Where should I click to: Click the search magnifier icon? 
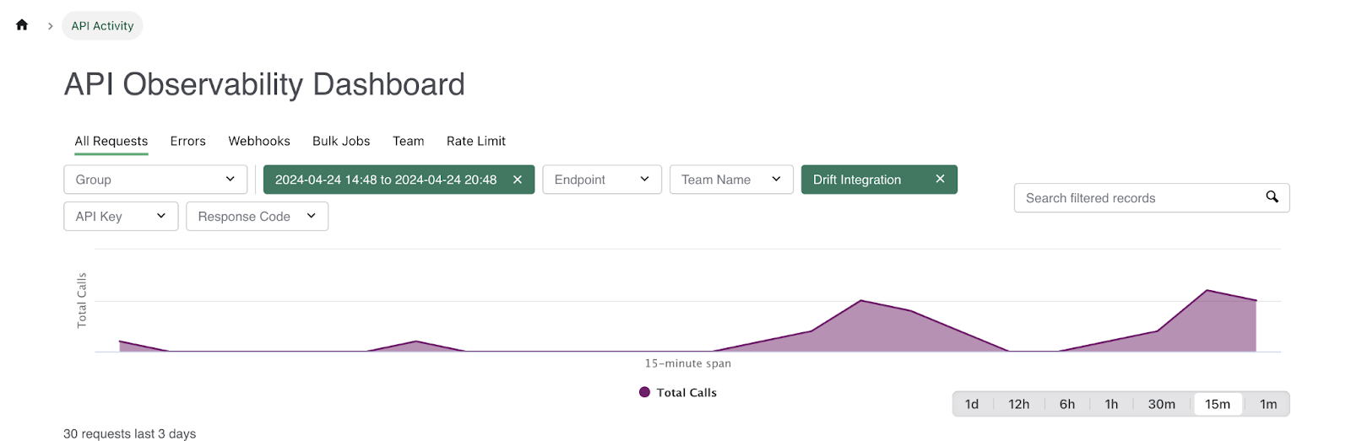(x=1272, y=197)
